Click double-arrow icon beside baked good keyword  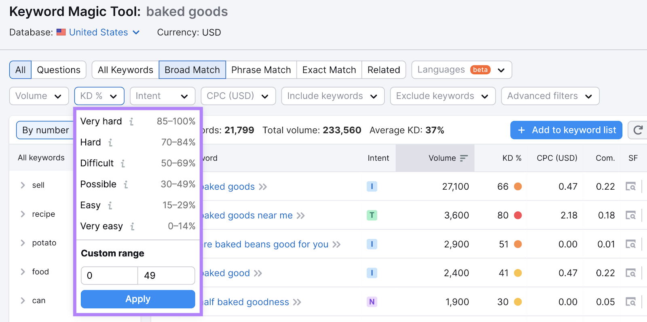258,273
